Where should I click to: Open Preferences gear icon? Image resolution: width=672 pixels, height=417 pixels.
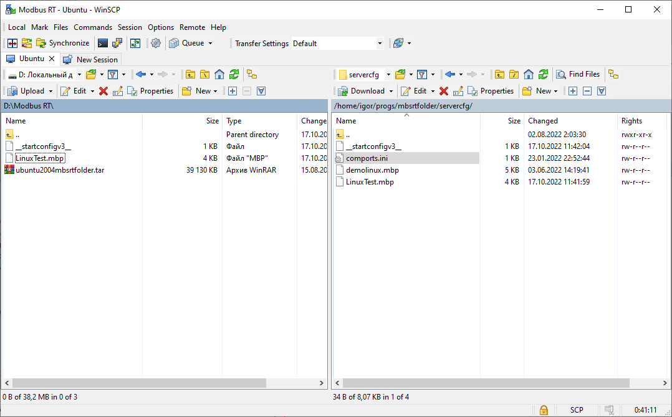[156, 43]
